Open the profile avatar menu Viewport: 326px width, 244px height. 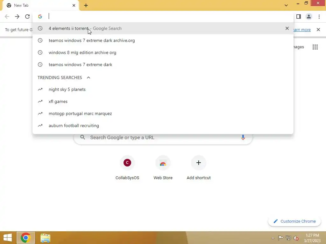[309, 17]
